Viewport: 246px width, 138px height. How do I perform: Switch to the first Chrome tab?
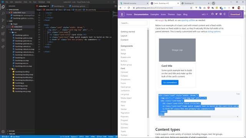click(x=134, y=3)
